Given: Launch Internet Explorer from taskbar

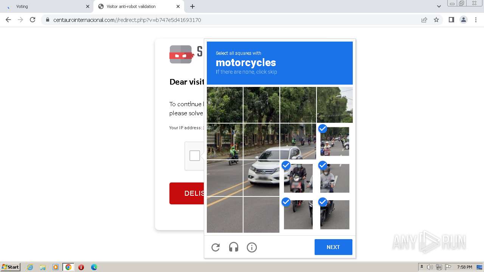Looking at the screenshot, I should click(30, 267).
